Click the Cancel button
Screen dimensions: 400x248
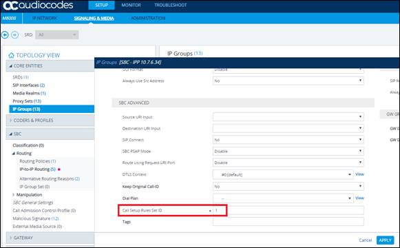(x=366, y=240)
